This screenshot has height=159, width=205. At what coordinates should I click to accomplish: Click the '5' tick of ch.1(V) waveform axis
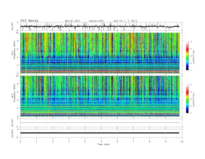(18, 22)
